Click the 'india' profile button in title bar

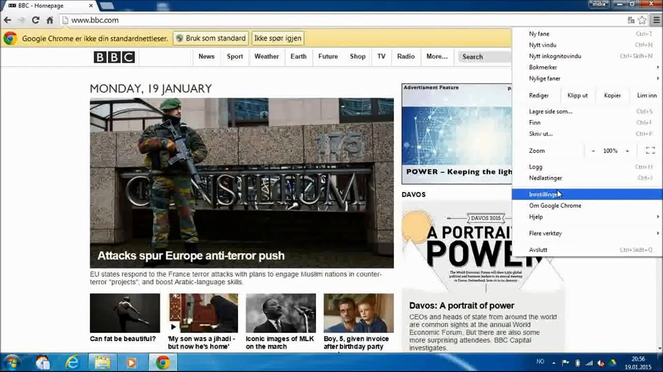pyautogui.click(x=599, y=4)
